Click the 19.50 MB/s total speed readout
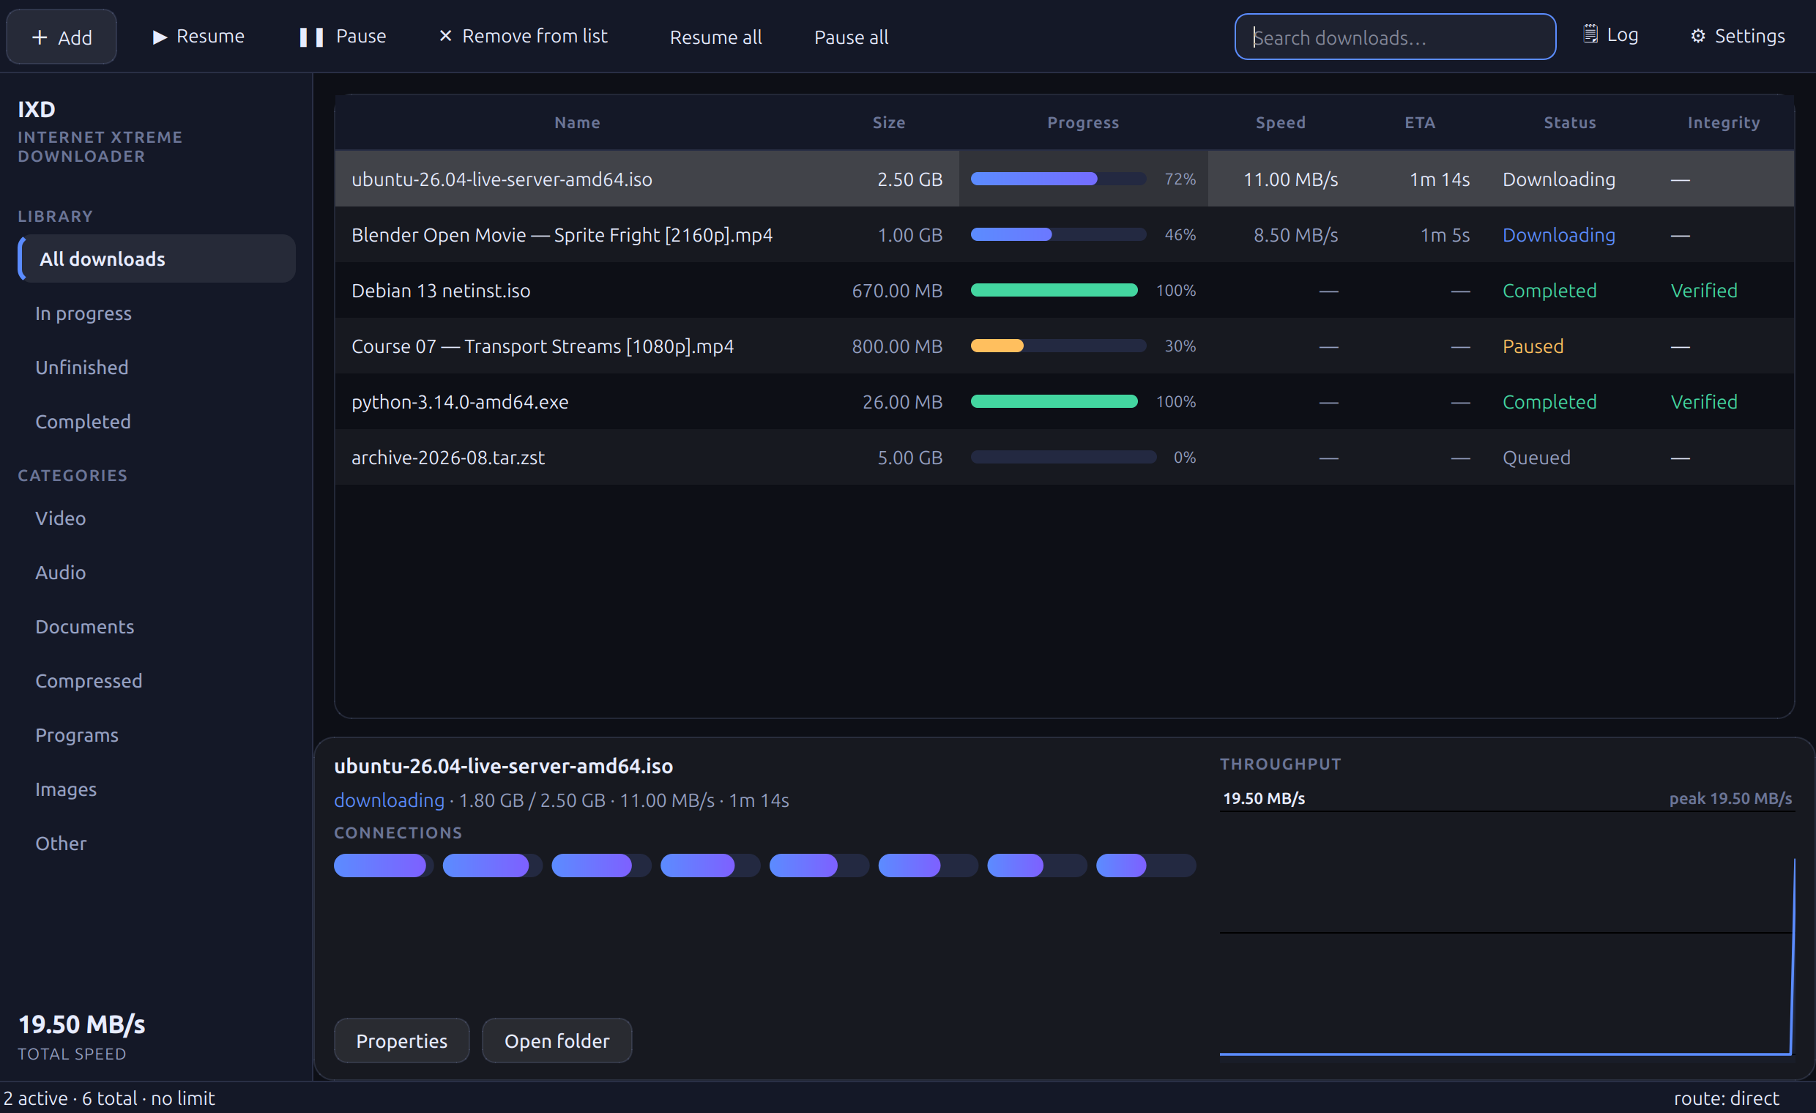1816x1113 pixels. coord(82,1024)
